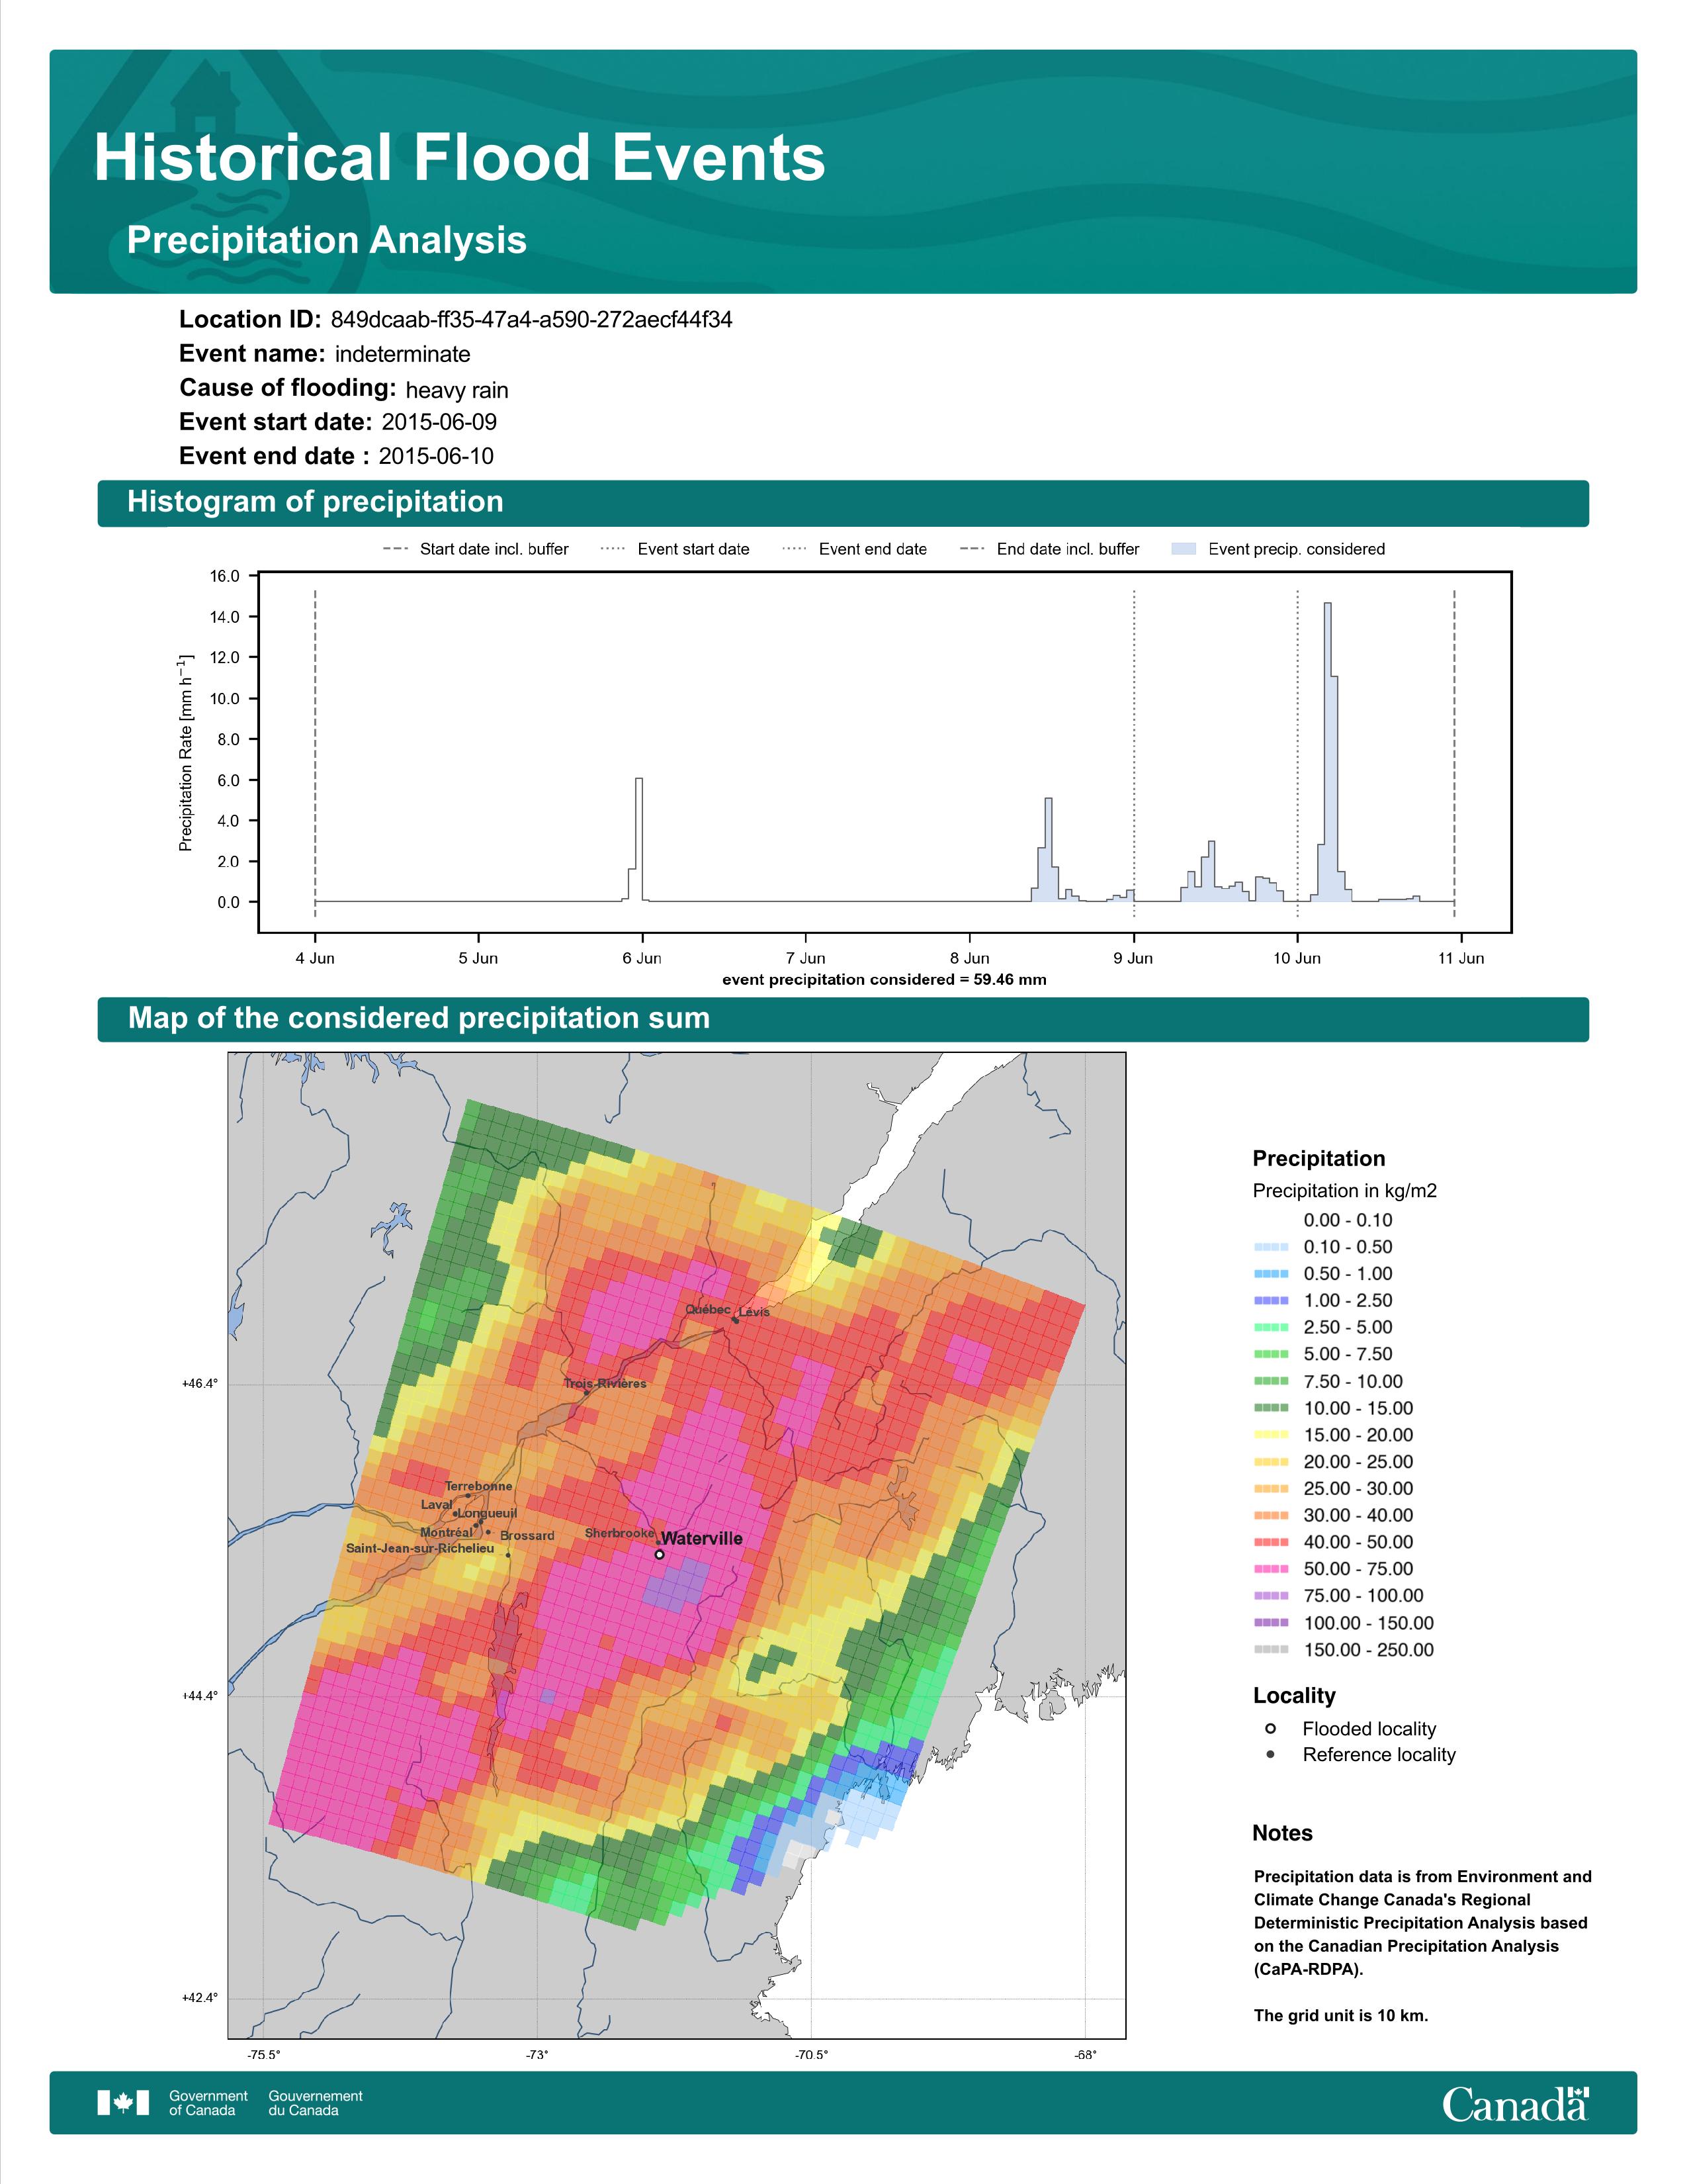This screenshot has height=2184, width=1687.
Task: Click the Government of Canada footer text
Action: pyautogui.click(x=208, y=2103)
